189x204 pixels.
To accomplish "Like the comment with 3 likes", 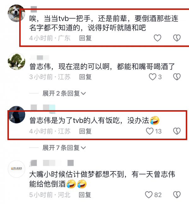I will coord(152,77).
